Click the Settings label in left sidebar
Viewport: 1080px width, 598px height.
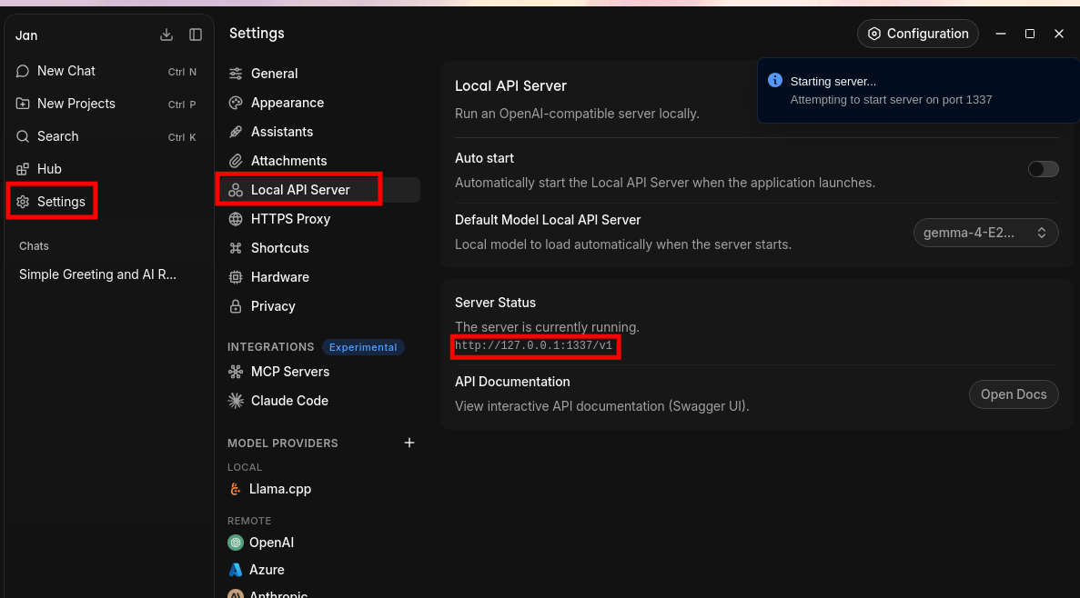pyautogui.click(x=61, y=202)
